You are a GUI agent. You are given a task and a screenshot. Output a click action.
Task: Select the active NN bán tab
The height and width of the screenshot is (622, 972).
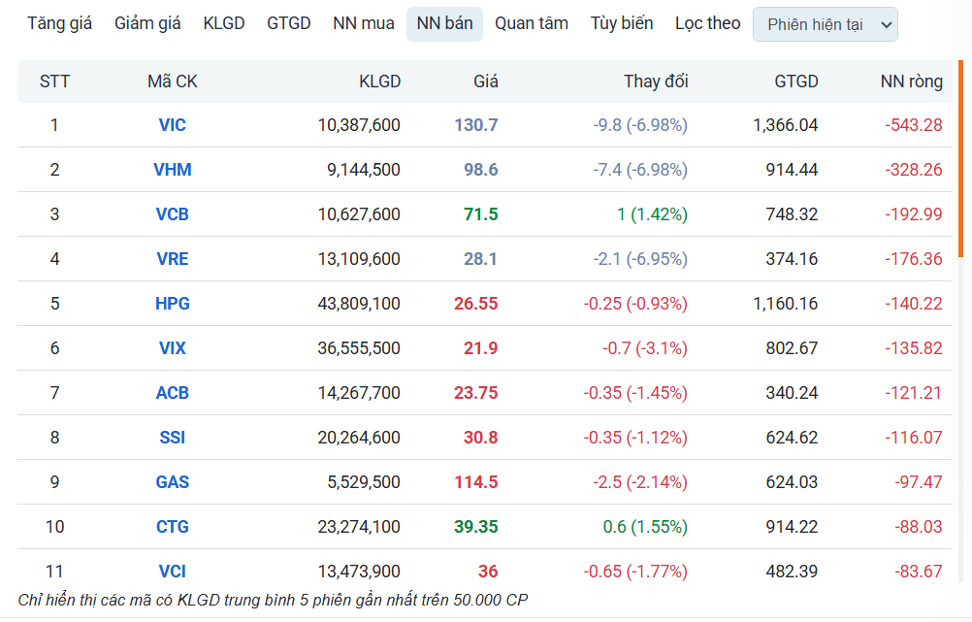point(444,23)
